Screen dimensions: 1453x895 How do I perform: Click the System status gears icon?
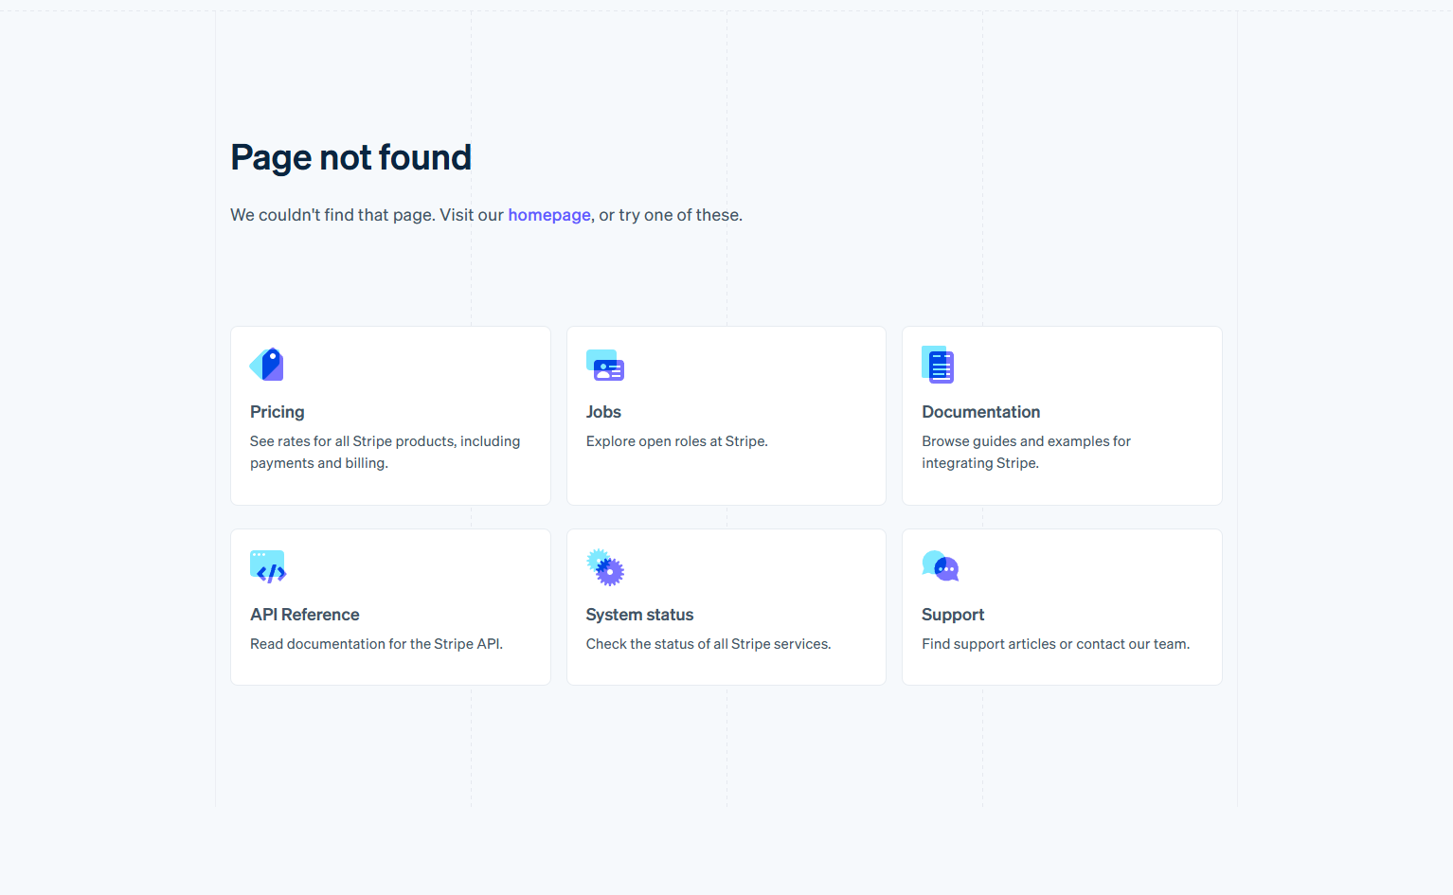[x=605, y=567]
